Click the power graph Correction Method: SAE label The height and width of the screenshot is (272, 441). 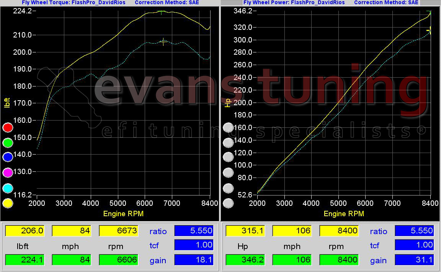(386, 3)
